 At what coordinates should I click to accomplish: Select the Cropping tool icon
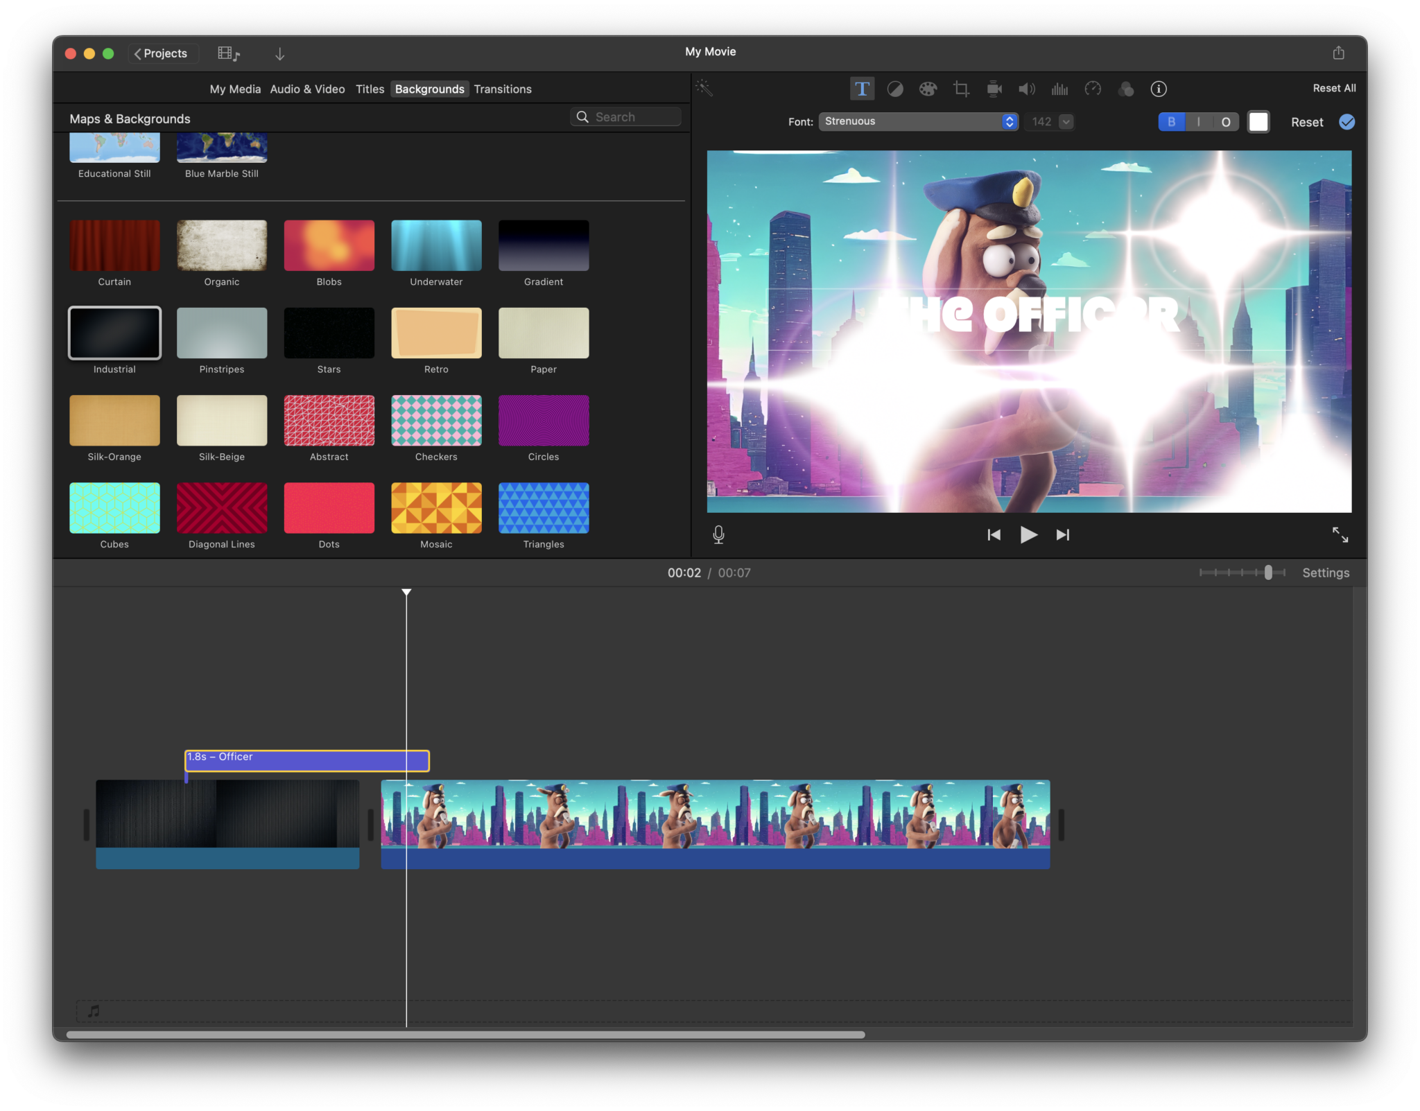[x=961, y=89]
